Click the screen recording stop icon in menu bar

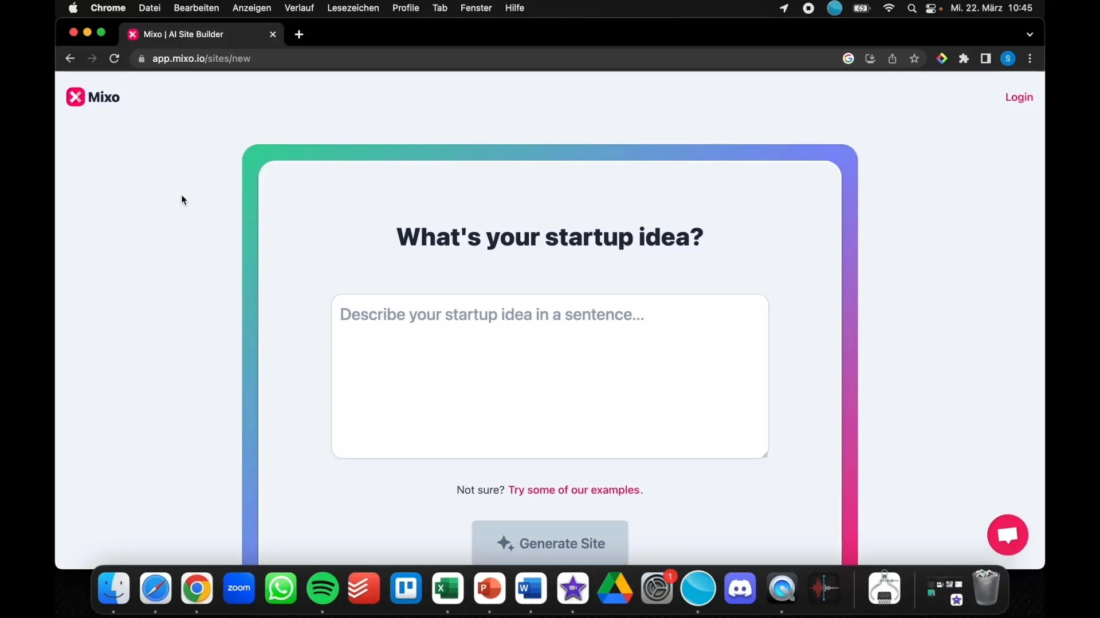[808, 8]
